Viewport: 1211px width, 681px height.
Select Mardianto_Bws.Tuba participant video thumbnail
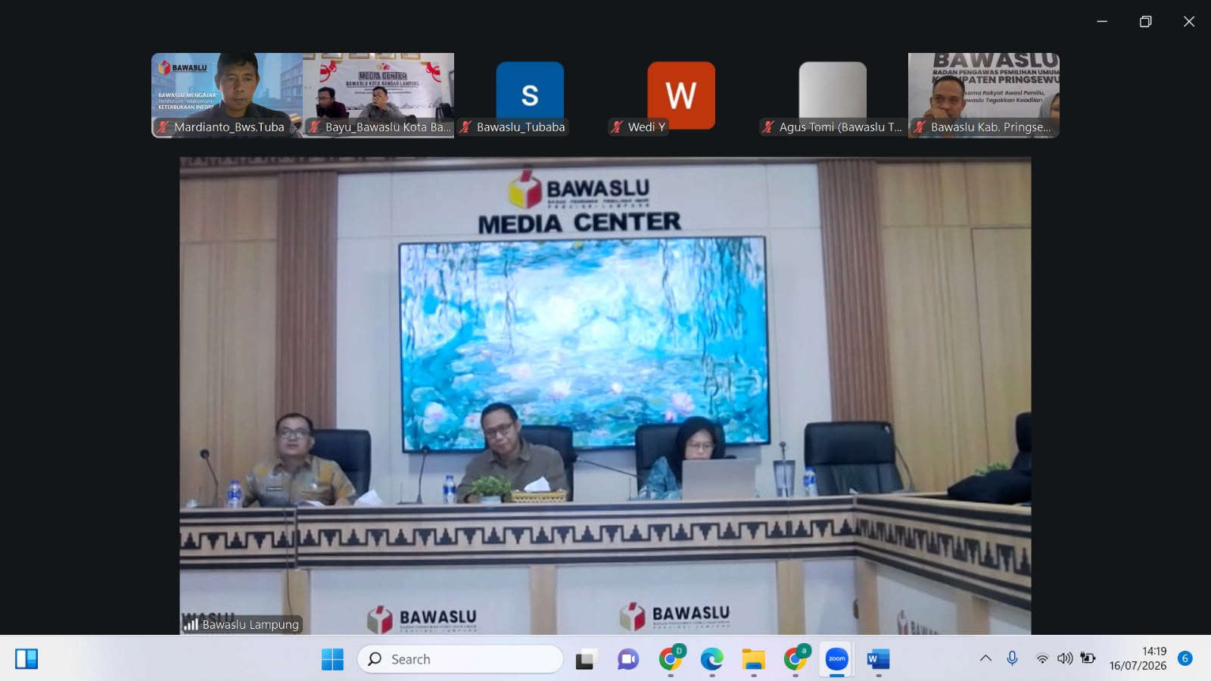[227, 95]
